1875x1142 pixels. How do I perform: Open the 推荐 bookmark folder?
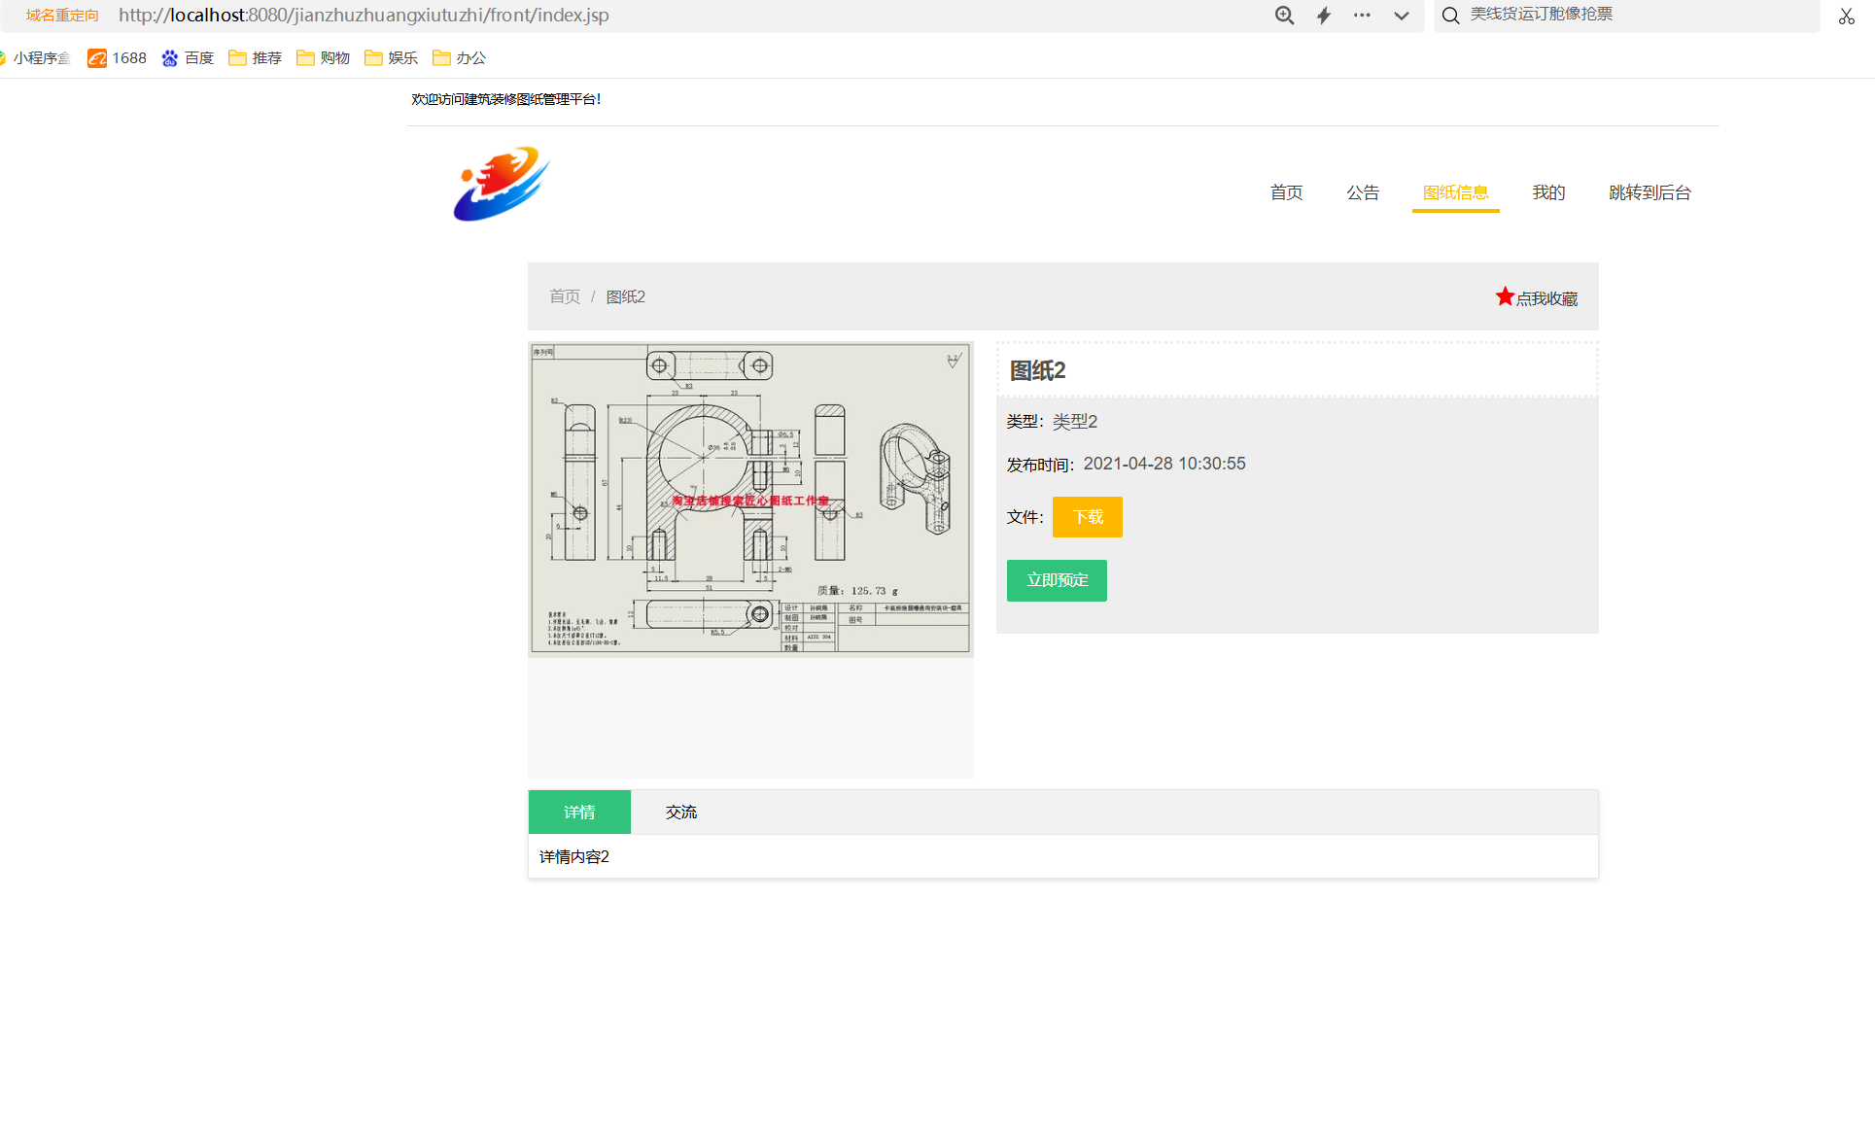[256, 58]
